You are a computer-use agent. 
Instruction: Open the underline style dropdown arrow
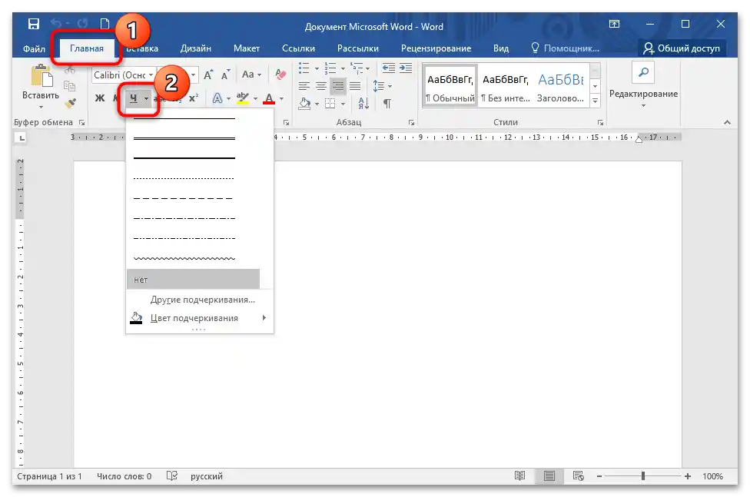pyautogui.click(x=146, y=99)
